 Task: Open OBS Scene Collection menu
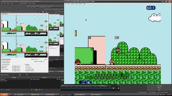[x=23, y=3]
